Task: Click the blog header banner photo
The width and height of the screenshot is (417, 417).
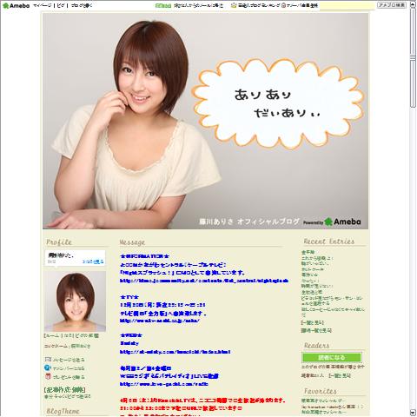Action: coord(205,121)
